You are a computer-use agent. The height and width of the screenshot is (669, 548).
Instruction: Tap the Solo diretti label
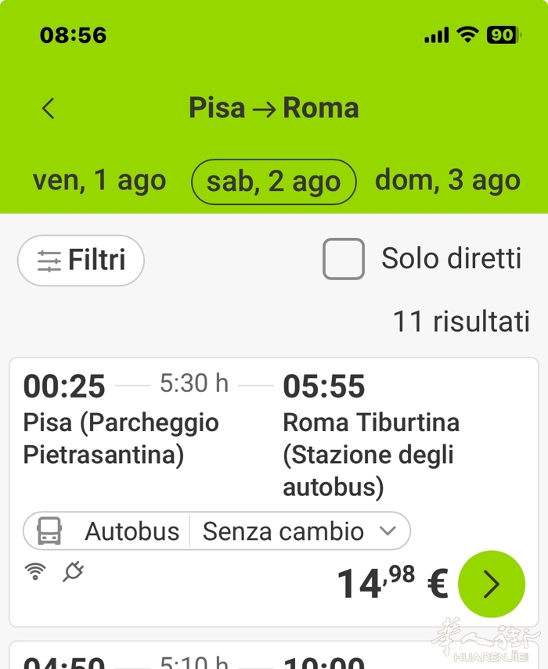tap(452, 258)
